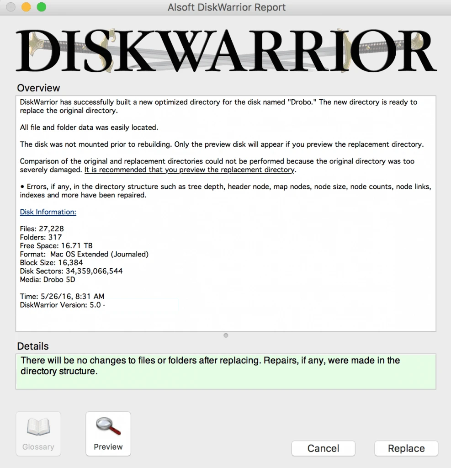Grab the splitter dot between Overview and Details
Screen dimensions: 451x468
click(x=226, y=335)
